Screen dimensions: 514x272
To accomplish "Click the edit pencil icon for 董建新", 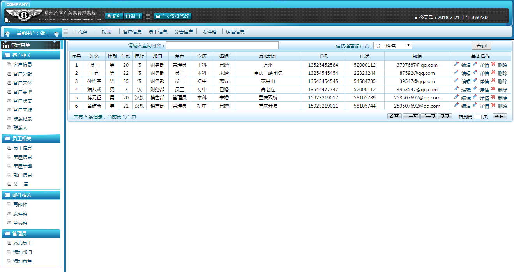I will click(456, 105).
